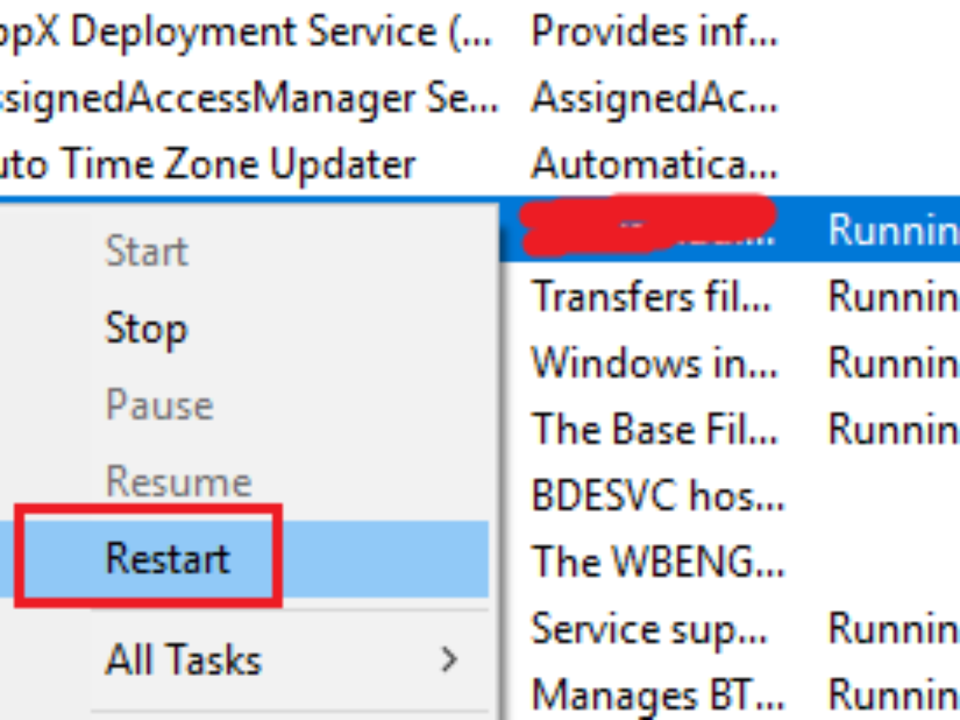Click the "Provides inf..." description cell
Image resolution: width=960 pixels, height=720 pixels.
point(654,32)
